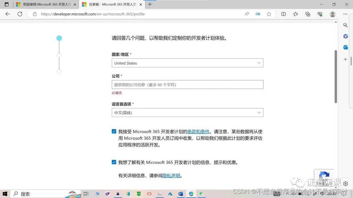
Task: Click the vertical page scrollbar thumb
Action: [336, 76]
